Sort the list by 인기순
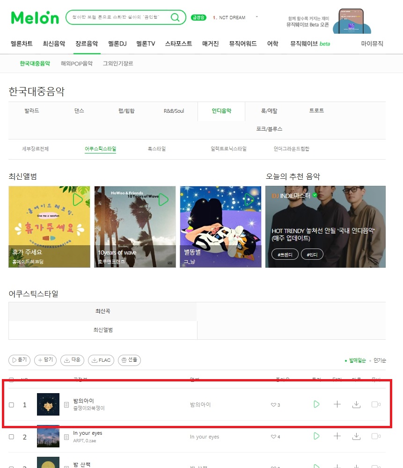403x468 pixels. (x=380, y=360)
